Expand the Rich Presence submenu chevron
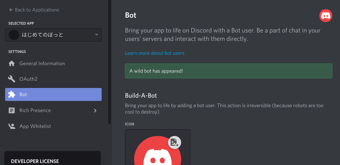 pyautogui.click(x=95, y=111)
